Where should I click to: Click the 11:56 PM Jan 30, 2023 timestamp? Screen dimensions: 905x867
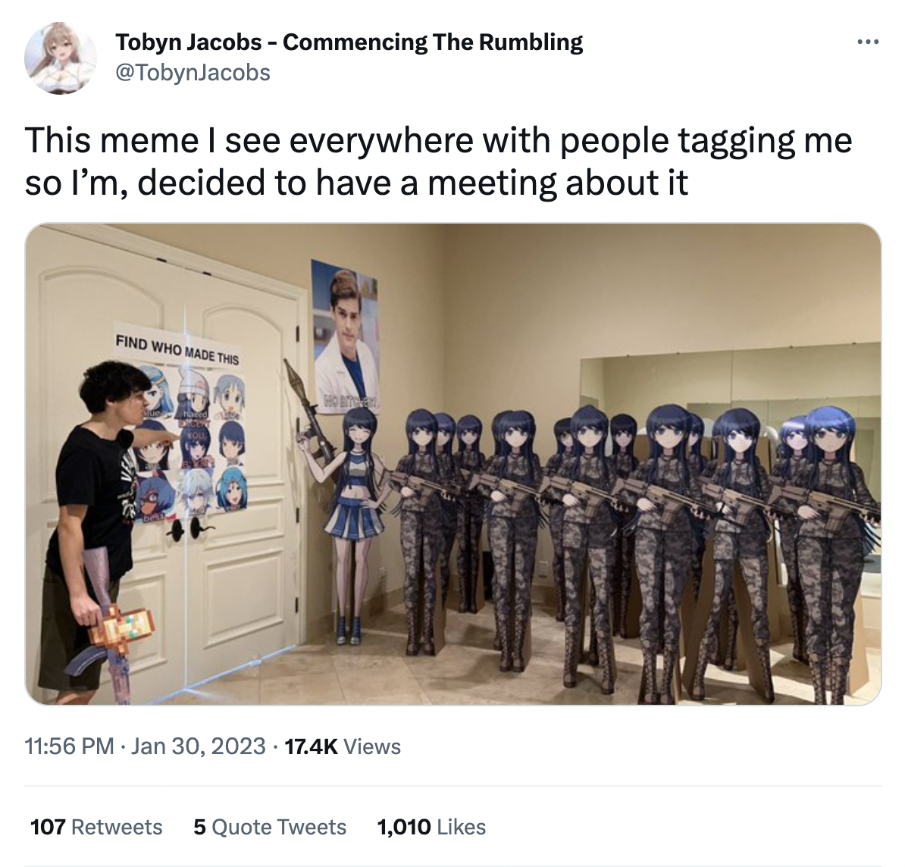145,746
